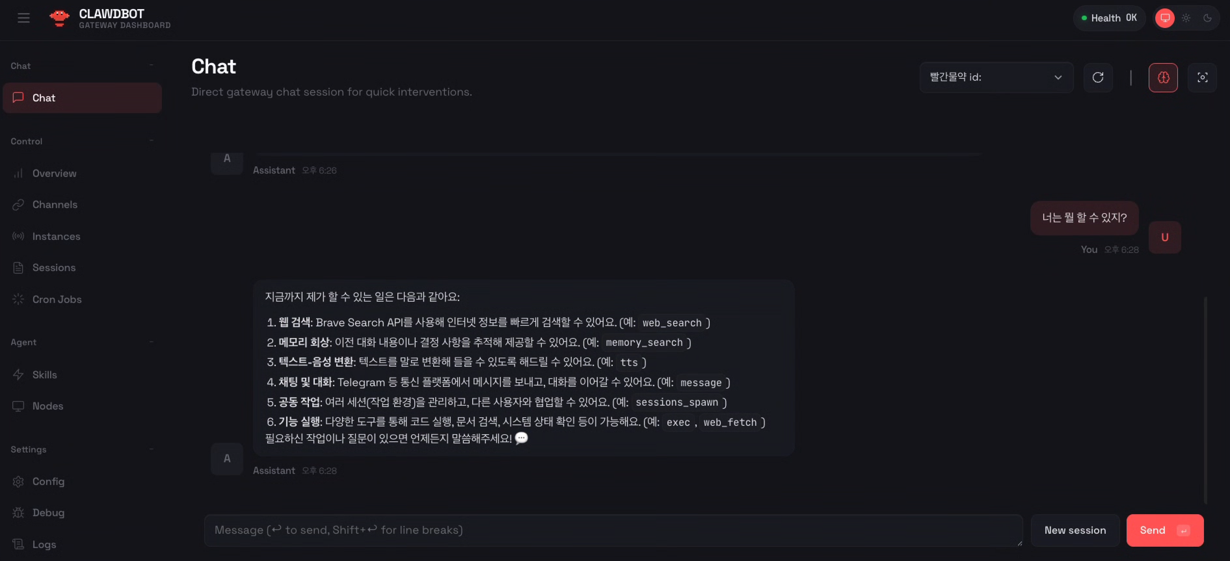Click the hamburger menu icon
This screenshot has width=1230, height=561.
point(23,18)
